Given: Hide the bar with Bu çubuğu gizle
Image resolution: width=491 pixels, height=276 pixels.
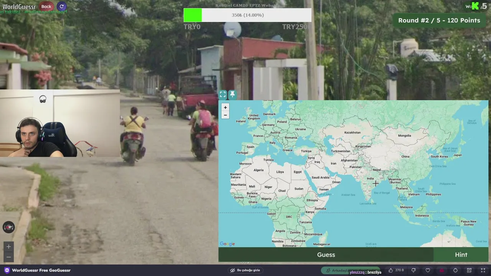Looking at the screenshot, I should click(245, 270).
